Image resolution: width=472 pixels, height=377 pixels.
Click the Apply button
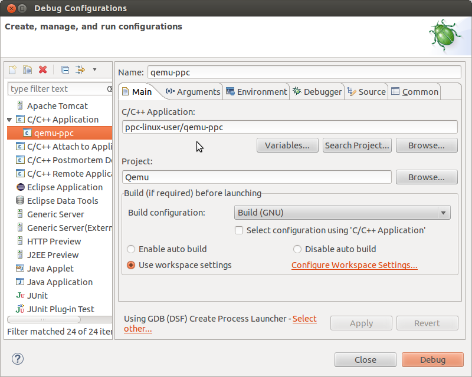[x=361, y=323]
